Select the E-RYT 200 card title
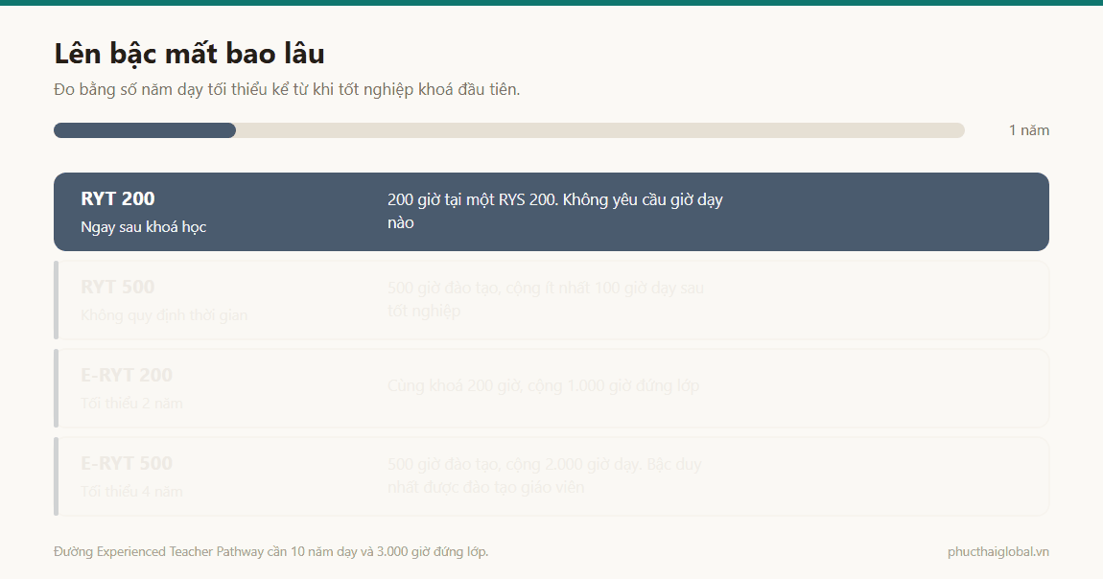Viewport: 1103px width, 579px height. click(x=127, y=375)
